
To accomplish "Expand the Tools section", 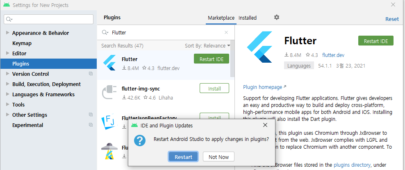I will [x=7, y=104].
